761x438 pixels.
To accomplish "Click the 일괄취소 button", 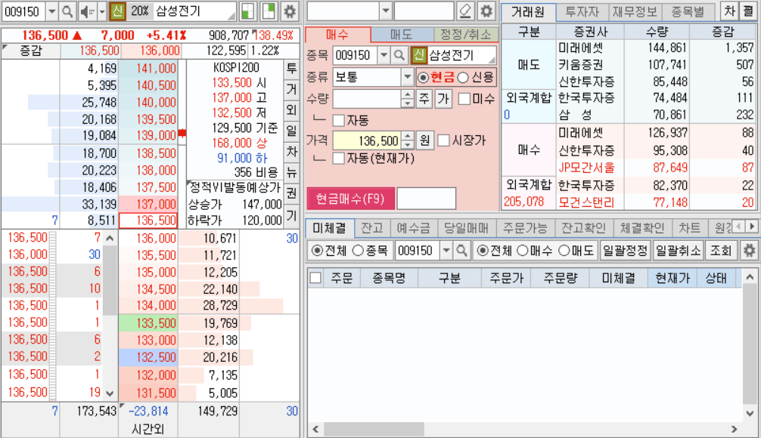I will pyautogui.click(x=679, y=251).
